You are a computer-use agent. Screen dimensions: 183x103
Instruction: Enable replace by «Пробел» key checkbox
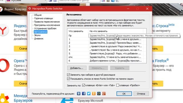(118, 85)
